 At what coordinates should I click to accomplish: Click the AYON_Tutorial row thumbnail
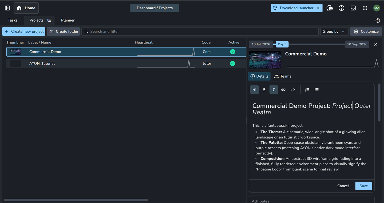[16, 63]
